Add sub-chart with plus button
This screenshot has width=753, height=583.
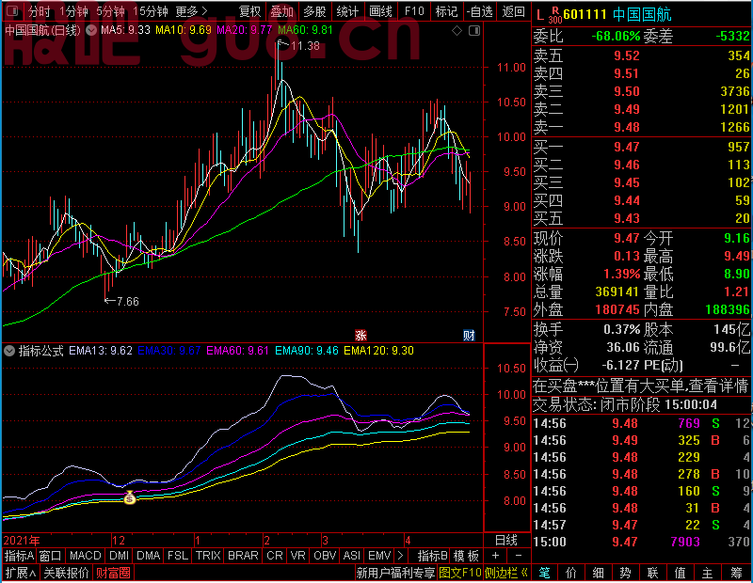tap(495, 556)
